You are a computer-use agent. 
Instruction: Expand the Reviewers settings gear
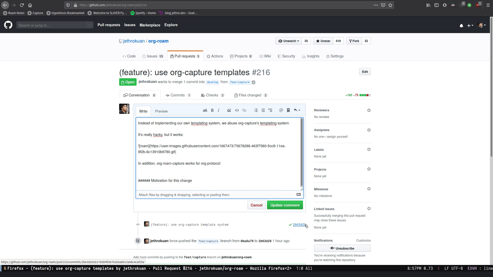tap(369, 110)
